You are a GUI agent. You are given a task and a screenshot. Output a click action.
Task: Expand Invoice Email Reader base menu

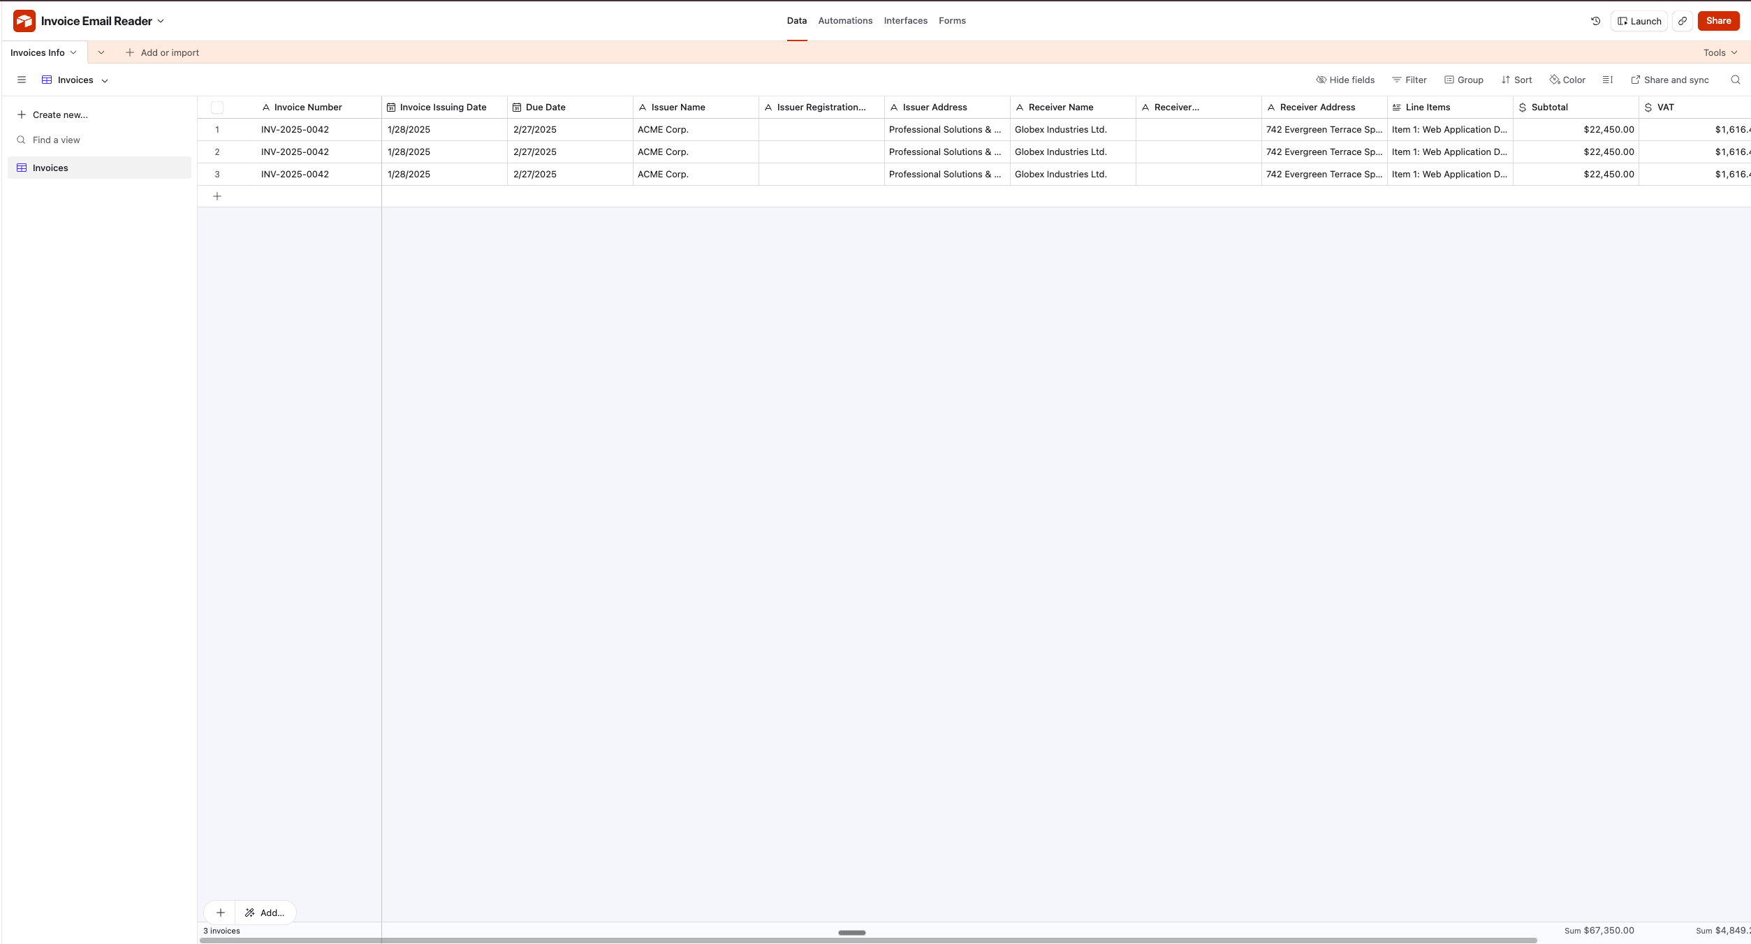coord(161,21)
